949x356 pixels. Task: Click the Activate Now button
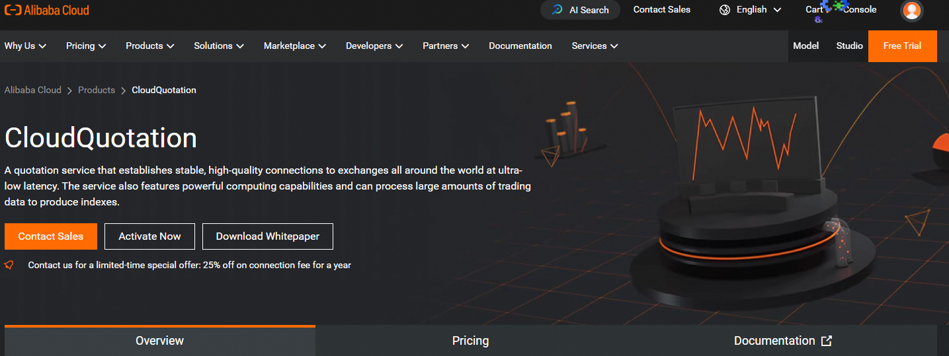149,236
